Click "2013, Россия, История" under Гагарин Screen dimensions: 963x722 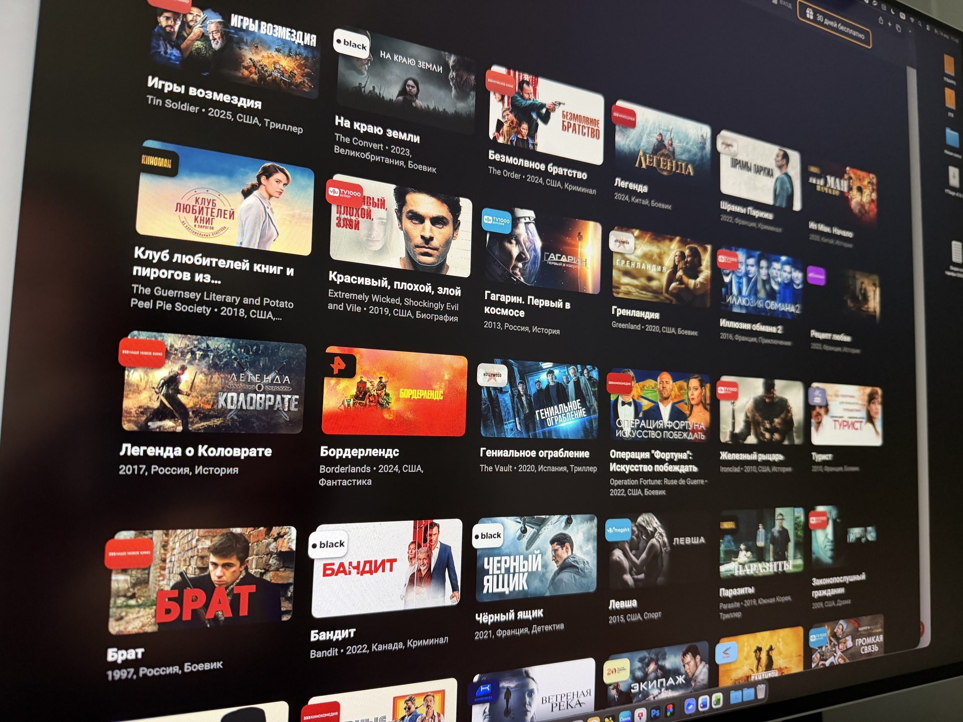(x=521, y=328)
